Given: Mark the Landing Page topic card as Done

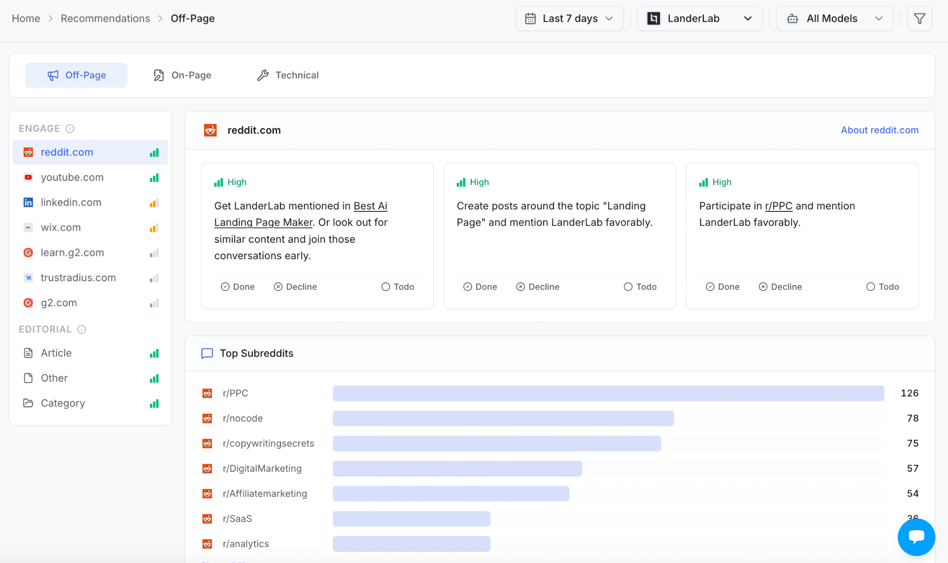Looking at the screenshot, I should [x=480, y=287].
